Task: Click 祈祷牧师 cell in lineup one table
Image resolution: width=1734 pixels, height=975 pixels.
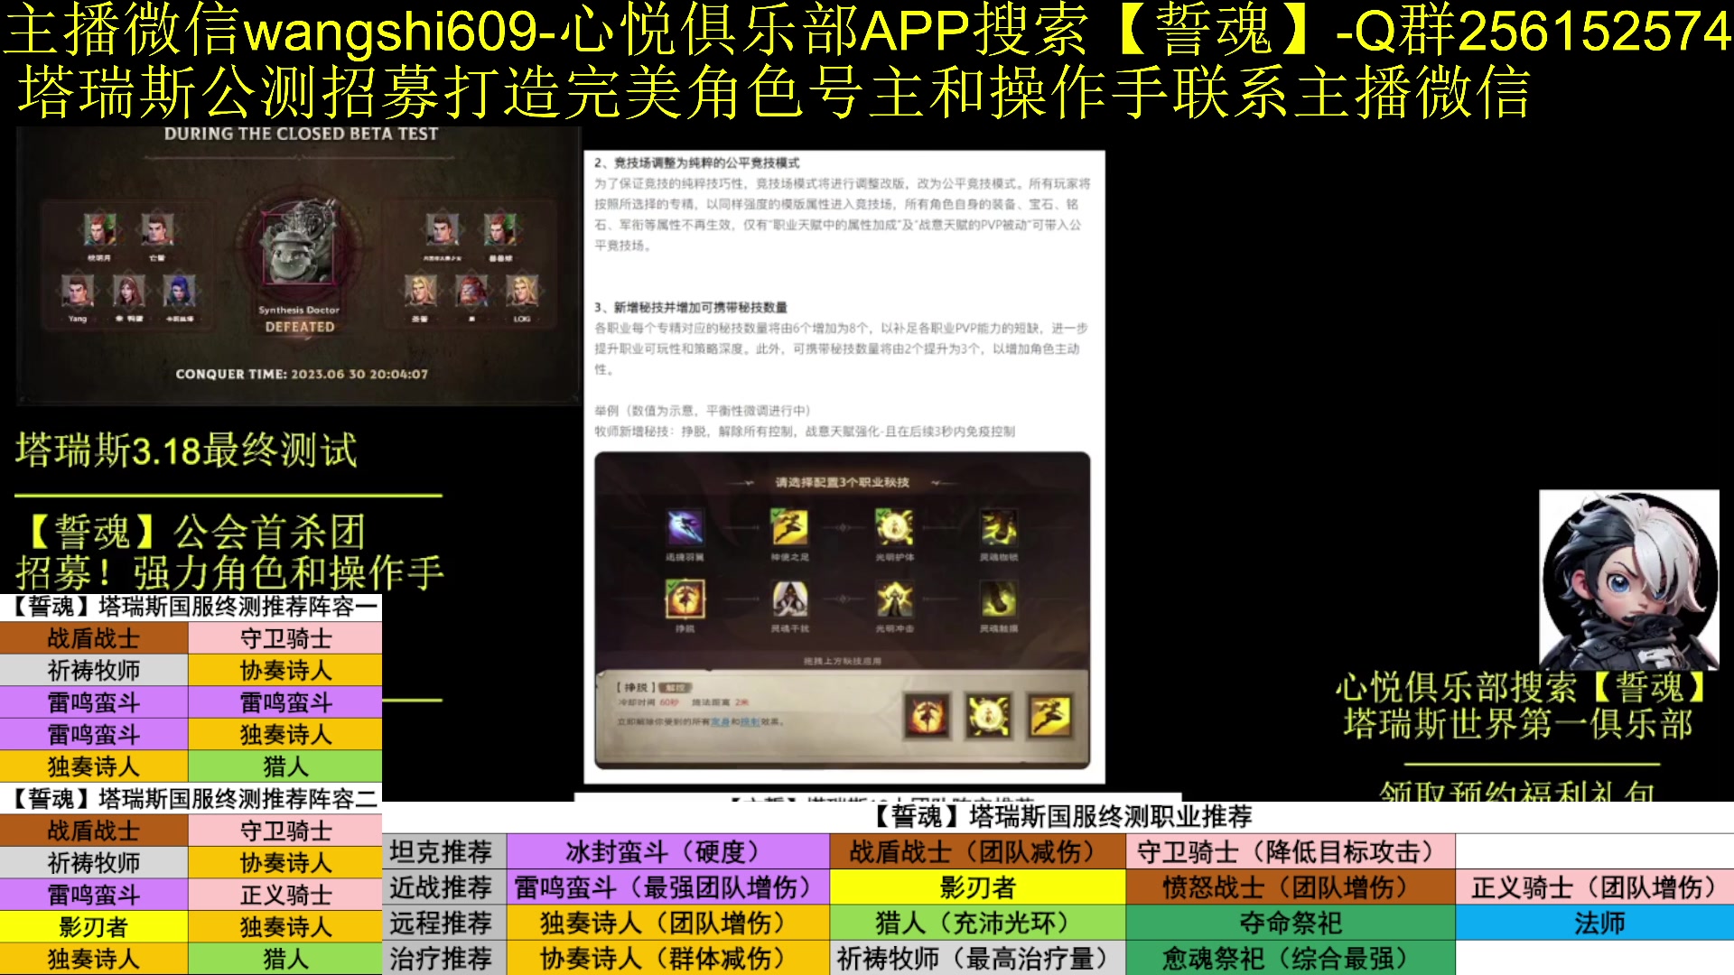Action: [94, 671]
